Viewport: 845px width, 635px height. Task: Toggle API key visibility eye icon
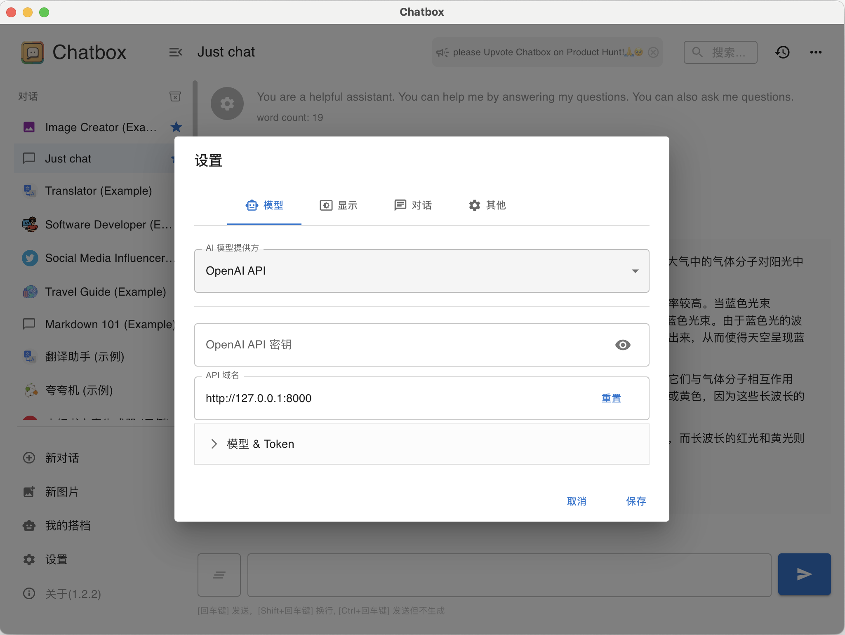[x=622, y=345]
